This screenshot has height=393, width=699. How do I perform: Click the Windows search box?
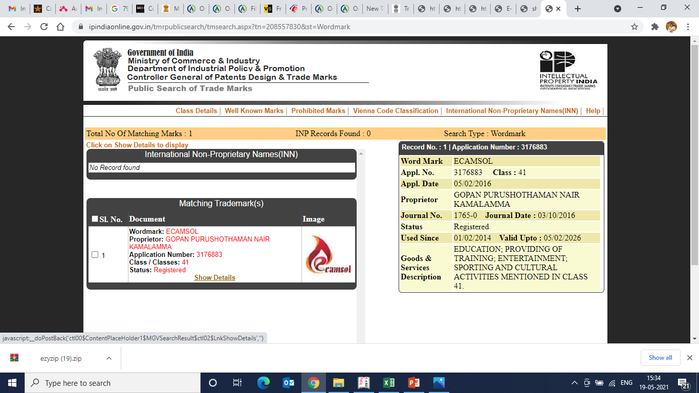coord(113,383)
